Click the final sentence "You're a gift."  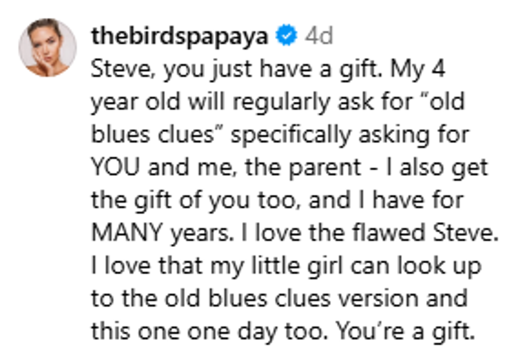tap(405, 331)
